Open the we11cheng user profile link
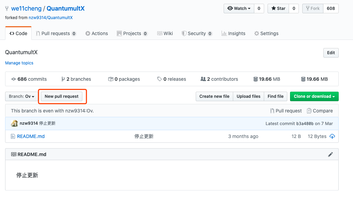The height and width of the screenshot is (199, 353). (x=26, y=9)
